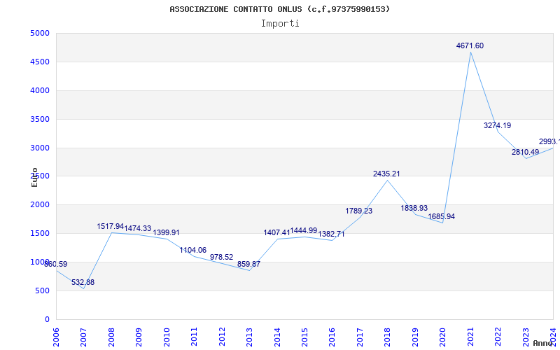Click the 1500 y-axis tick label

click(40, 234)
